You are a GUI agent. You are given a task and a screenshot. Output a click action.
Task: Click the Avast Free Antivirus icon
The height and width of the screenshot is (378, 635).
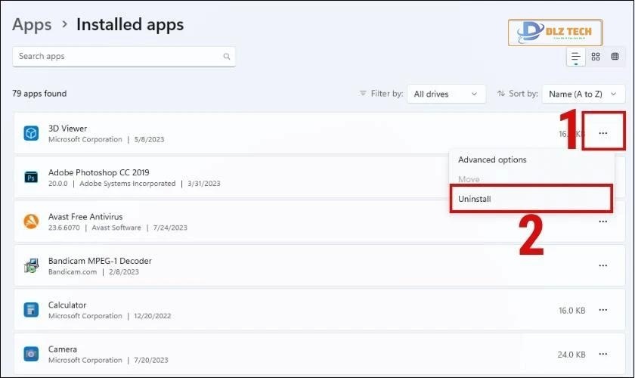[31, 222]
